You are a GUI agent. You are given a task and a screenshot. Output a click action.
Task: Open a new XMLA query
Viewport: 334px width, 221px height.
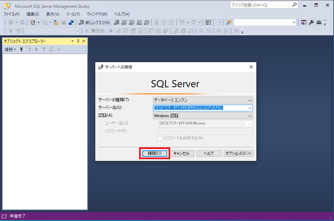point(139,22)
